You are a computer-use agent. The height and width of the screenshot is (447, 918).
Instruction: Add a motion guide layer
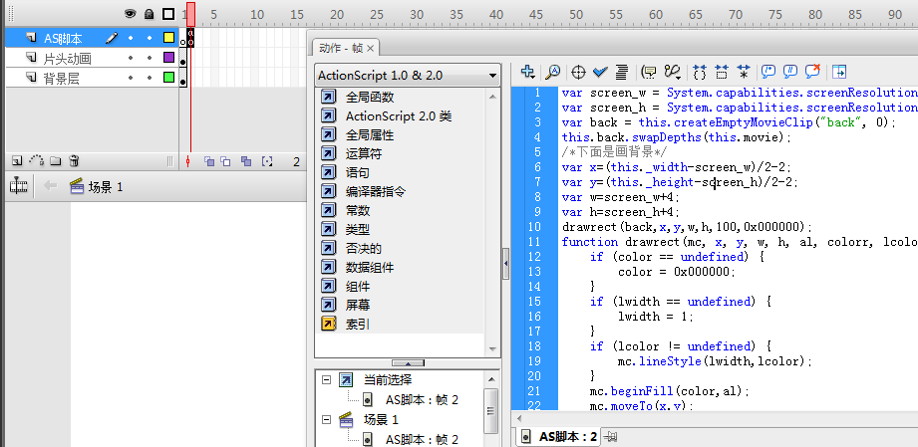point(36,160)
